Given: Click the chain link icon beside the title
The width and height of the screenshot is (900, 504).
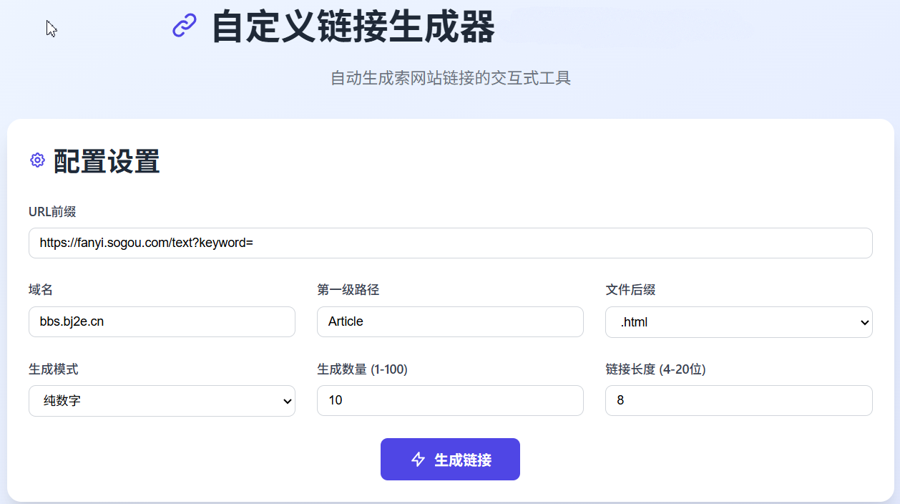Looking at the screenshot, I should pos(183,25).
